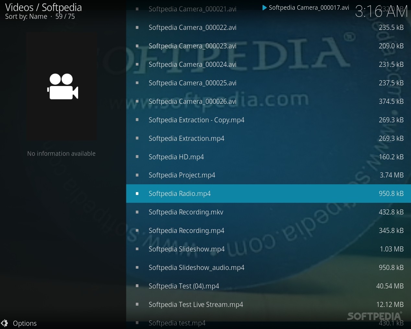Viewport: 411px width, 329px height.
Task: Play Softpedia Project.mp4
Action: (x=268, y=175)
